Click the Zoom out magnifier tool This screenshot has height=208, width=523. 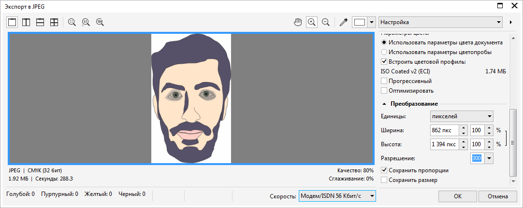[x=326, y=22]
